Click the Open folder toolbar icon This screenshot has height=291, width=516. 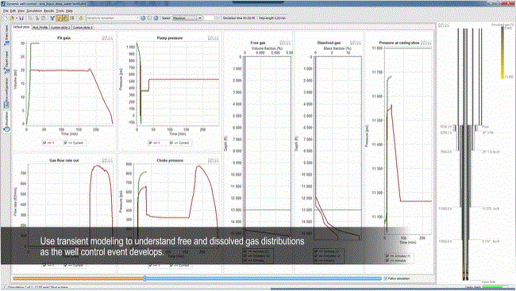click(x=12, y=18)
